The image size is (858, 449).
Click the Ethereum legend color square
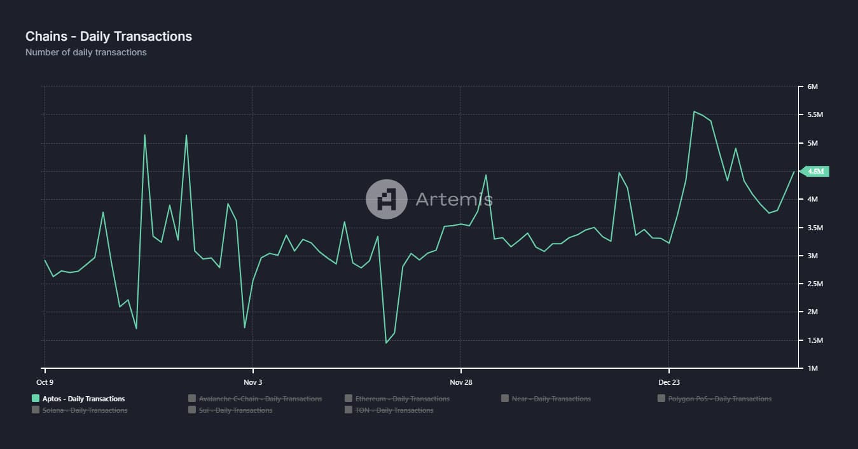coord(349,398)
